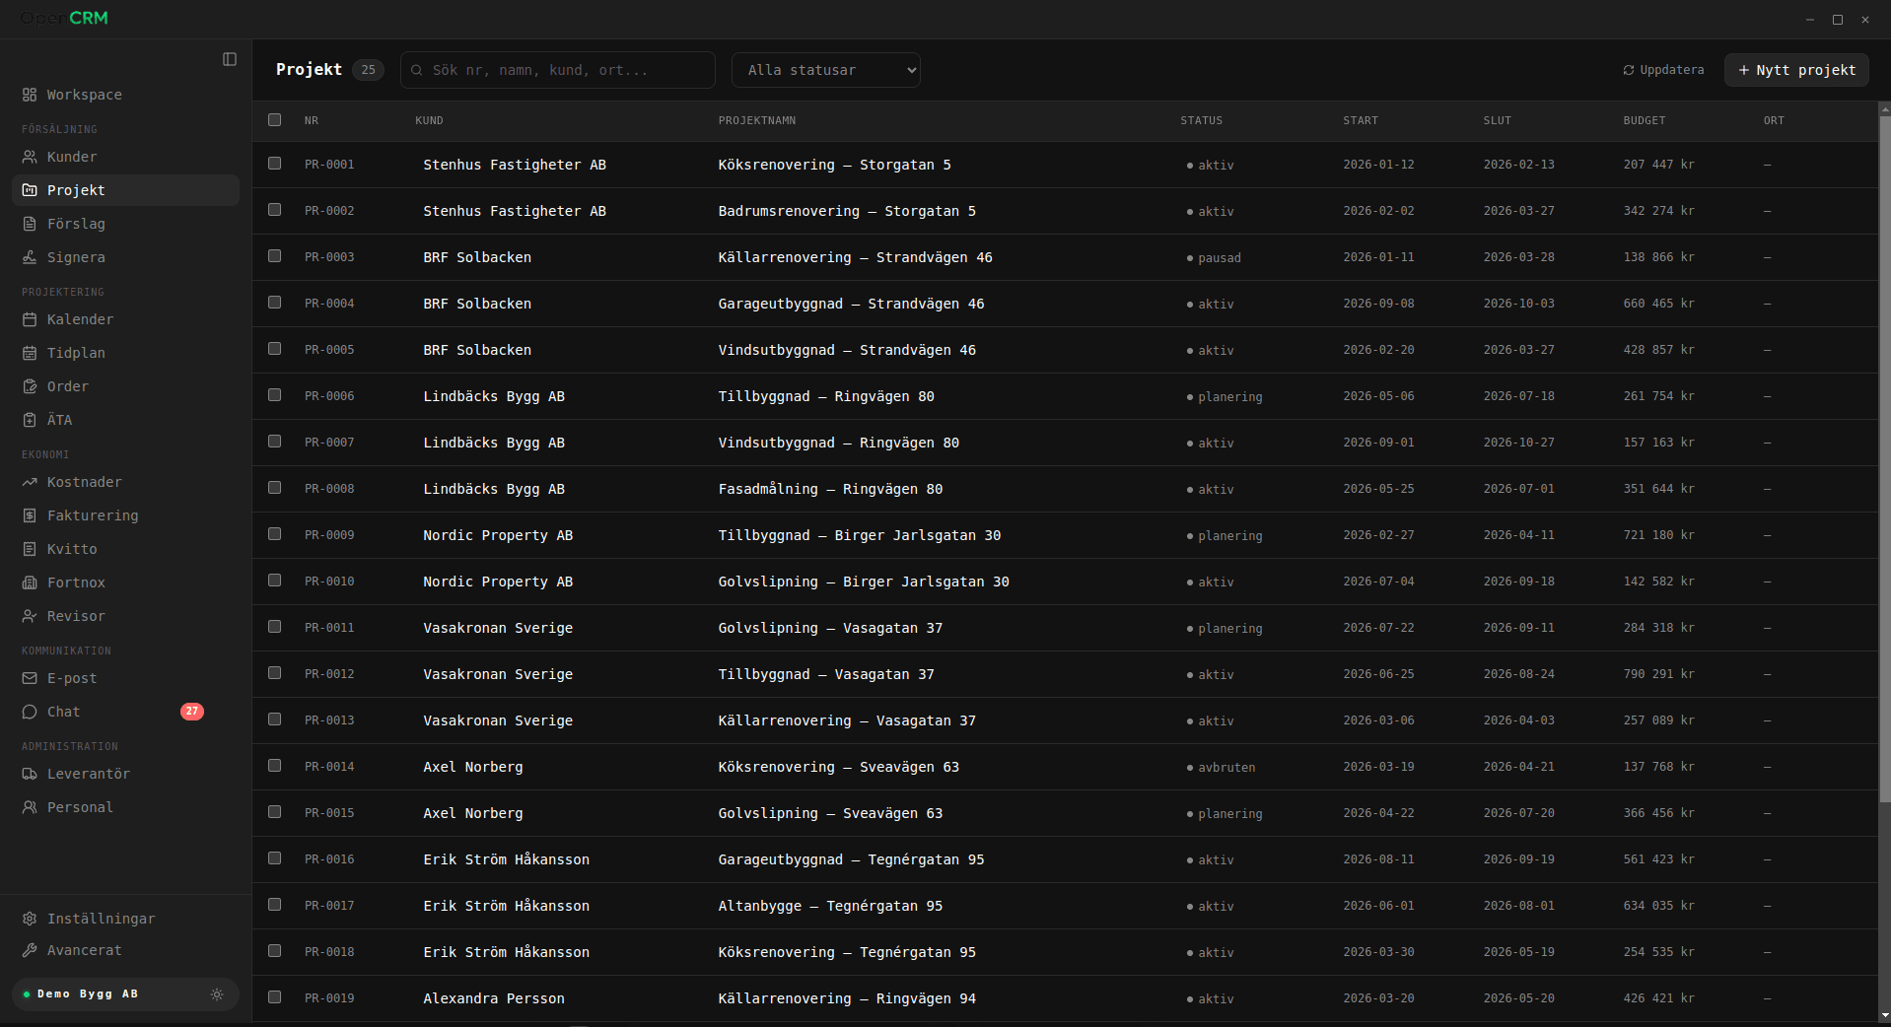Screen dimensions: 1891x1027
Task: Sort by the KUND column header
Action: 429,120
